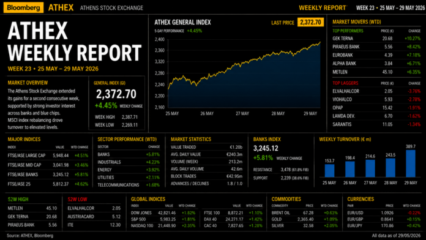Select the SILVER commodity row

[305, 226]
